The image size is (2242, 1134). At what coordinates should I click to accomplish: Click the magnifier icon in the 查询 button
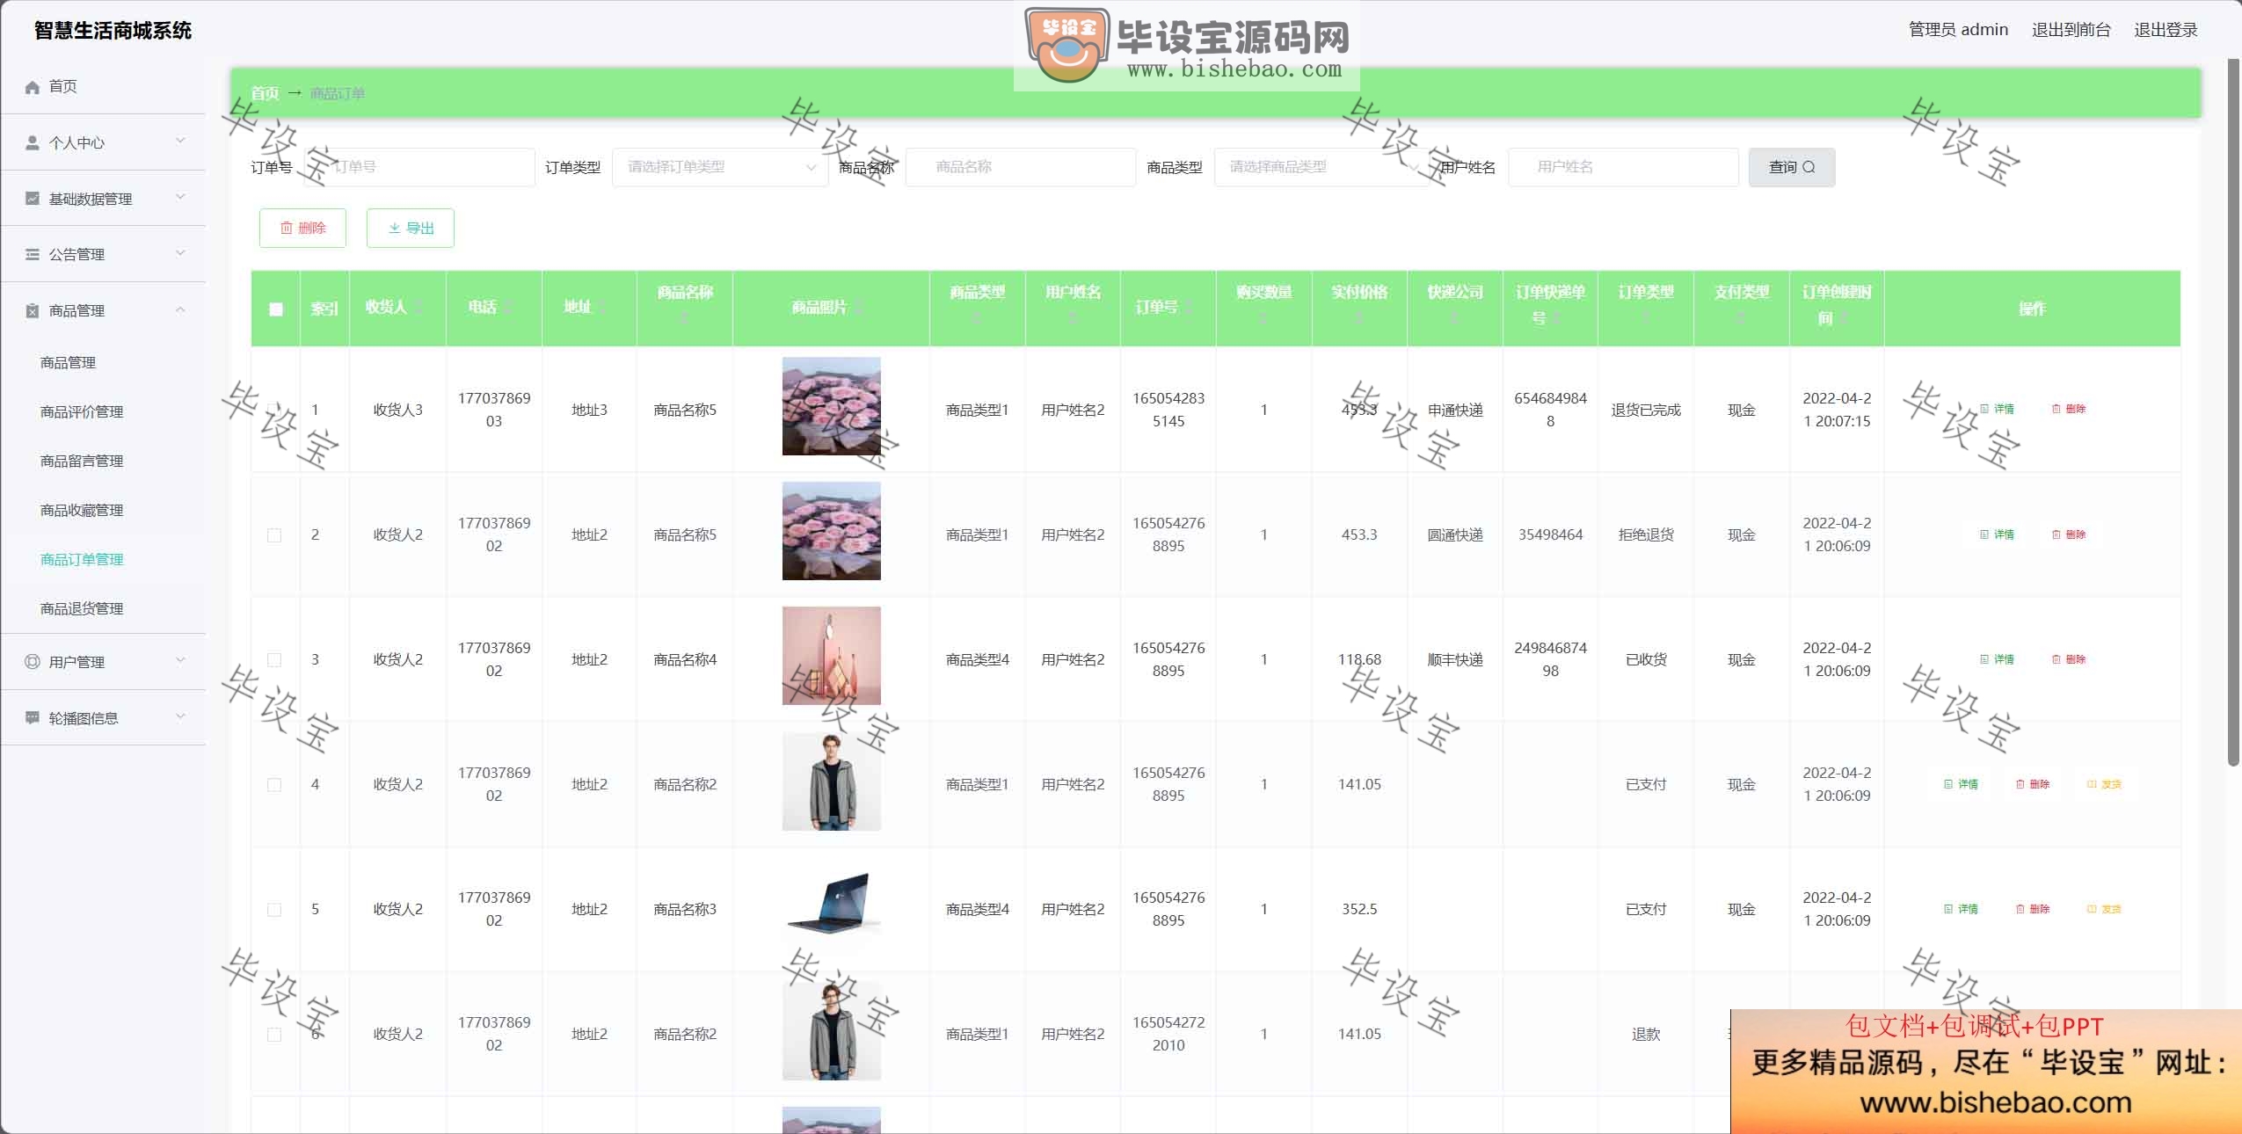(x=1809, y=167)
